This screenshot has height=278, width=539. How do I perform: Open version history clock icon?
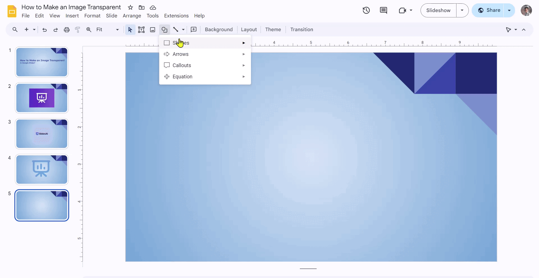366,10
